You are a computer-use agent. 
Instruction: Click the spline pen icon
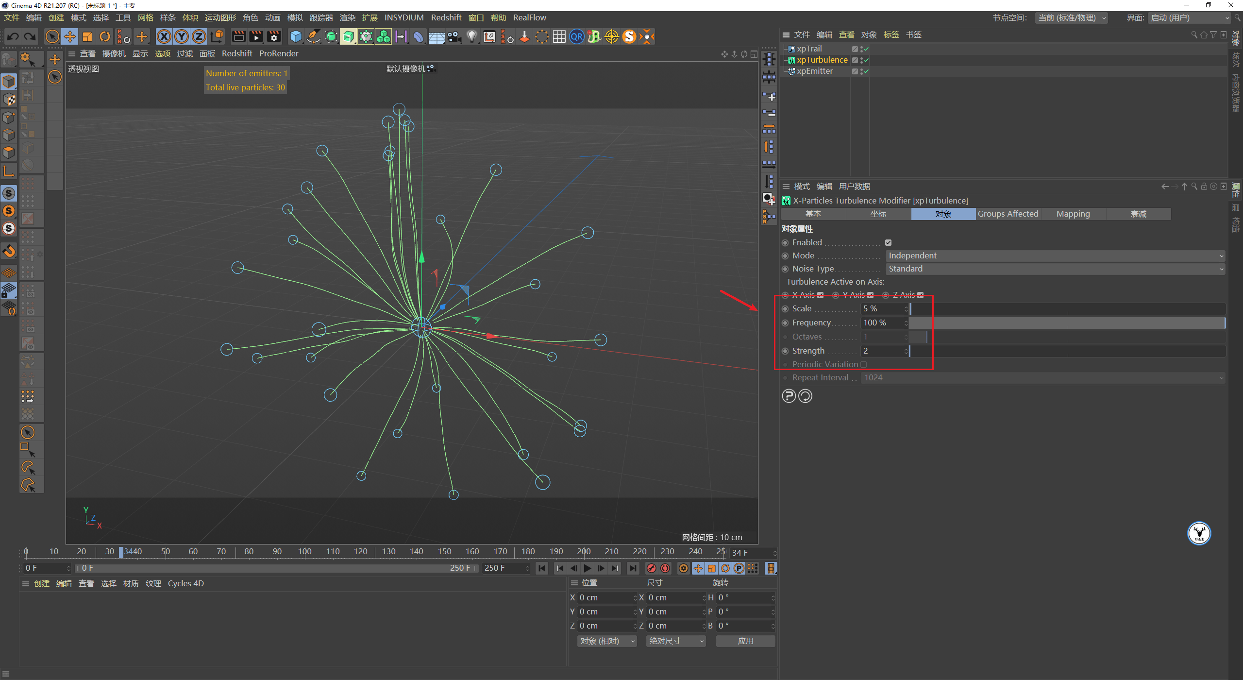coord(313,36)
